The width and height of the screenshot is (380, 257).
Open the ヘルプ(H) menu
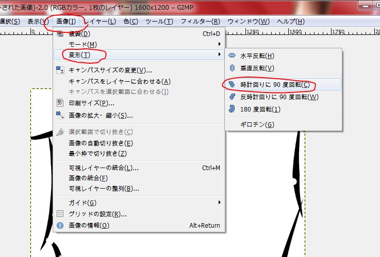pyautogui.click(x=291, y=22)
